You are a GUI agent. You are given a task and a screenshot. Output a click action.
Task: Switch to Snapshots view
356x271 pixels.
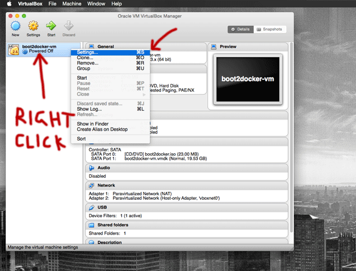pyautogui.click(x=270, y=29)
